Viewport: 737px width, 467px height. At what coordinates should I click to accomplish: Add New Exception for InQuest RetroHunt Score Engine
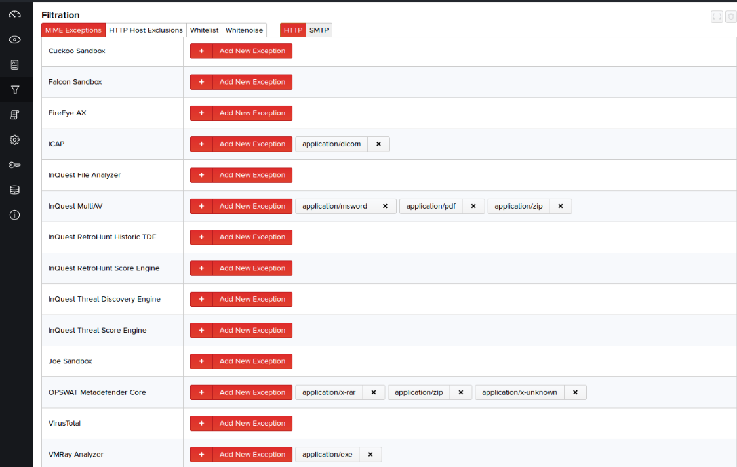(241, 268)
